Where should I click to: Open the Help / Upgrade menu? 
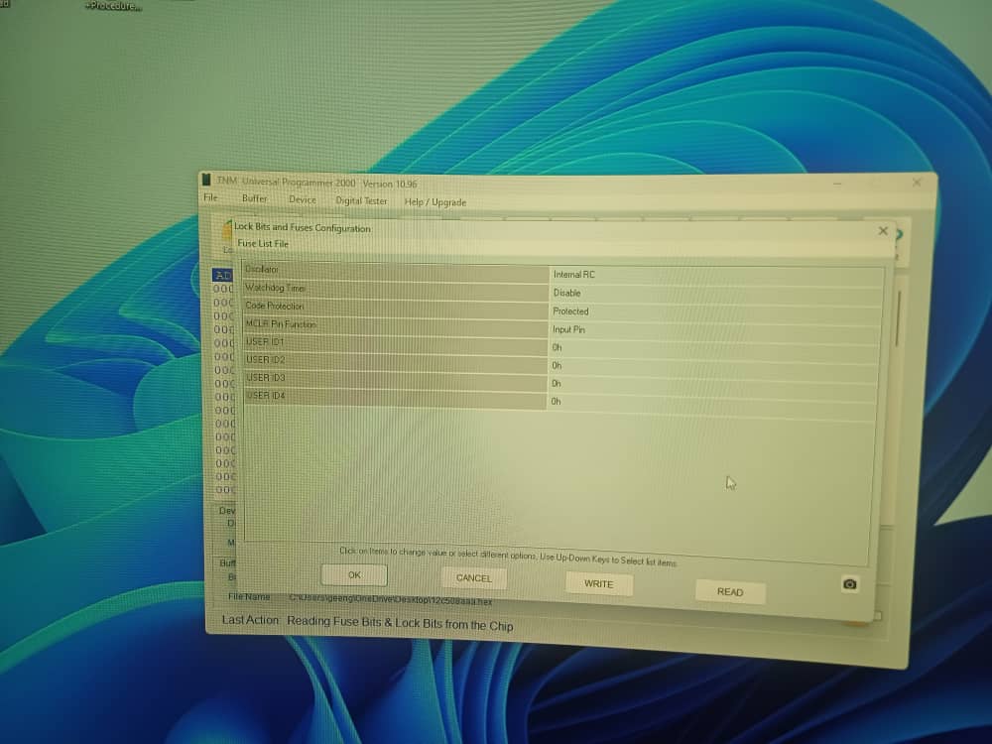(435, 202)
